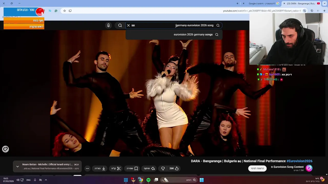Viewport: 328px width, 184px height.
Task: Open the tab search dropdown arrow
Action: (x=324, y=4)
